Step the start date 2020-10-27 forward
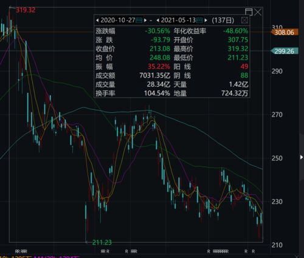 coord(145,20)
